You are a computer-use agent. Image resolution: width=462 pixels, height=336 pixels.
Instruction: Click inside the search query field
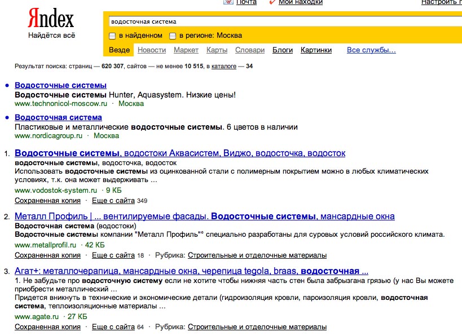[x=226, y=21]
